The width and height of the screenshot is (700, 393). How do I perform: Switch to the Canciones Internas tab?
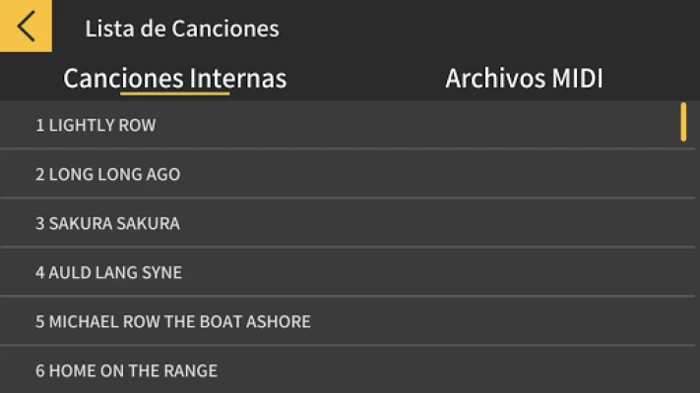175,79
